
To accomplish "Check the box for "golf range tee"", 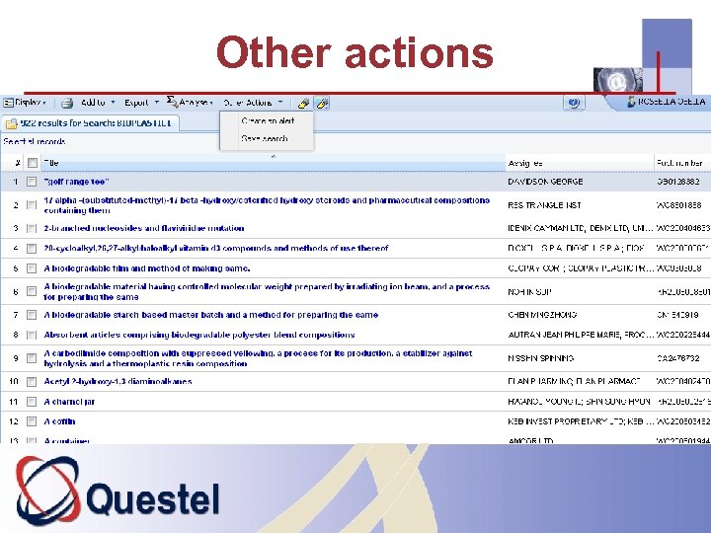I will 32,182.
